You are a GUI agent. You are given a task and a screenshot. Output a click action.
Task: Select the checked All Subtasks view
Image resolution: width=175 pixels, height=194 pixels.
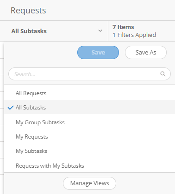click(x=89, y=107)
